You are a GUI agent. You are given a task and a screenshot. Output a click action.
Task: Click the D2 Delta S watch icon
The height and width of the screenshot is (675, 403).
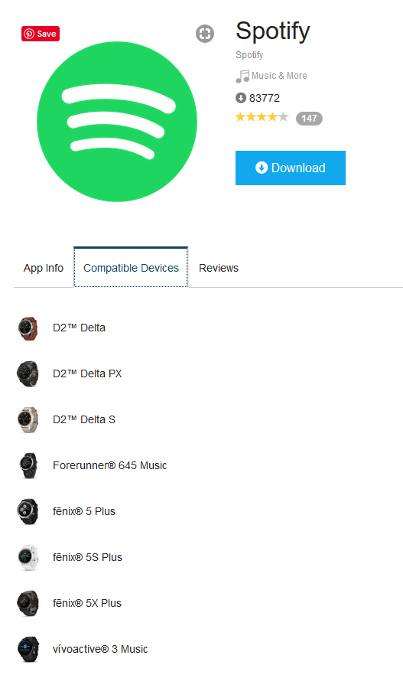(x=28, y=419)
